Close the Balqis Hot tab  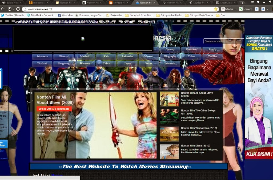click(21, 3)
